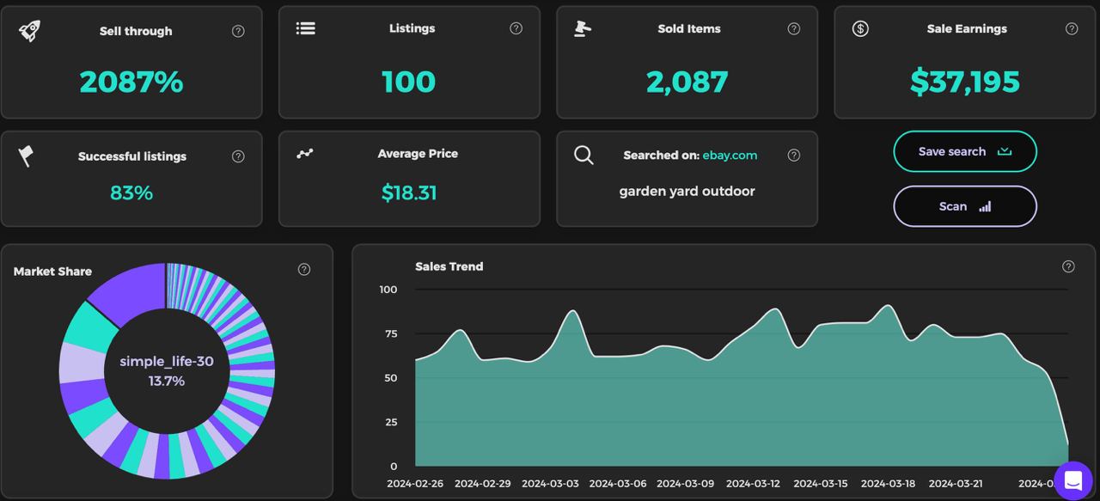Image resolution: width=1100 pixels, height=501 pixels.
Task: Click the 2024-03-03 date axis label
Action: point(550,484)
